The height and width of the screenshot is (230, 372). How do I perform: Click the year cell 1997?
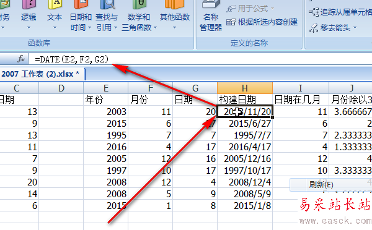[106, 171]
